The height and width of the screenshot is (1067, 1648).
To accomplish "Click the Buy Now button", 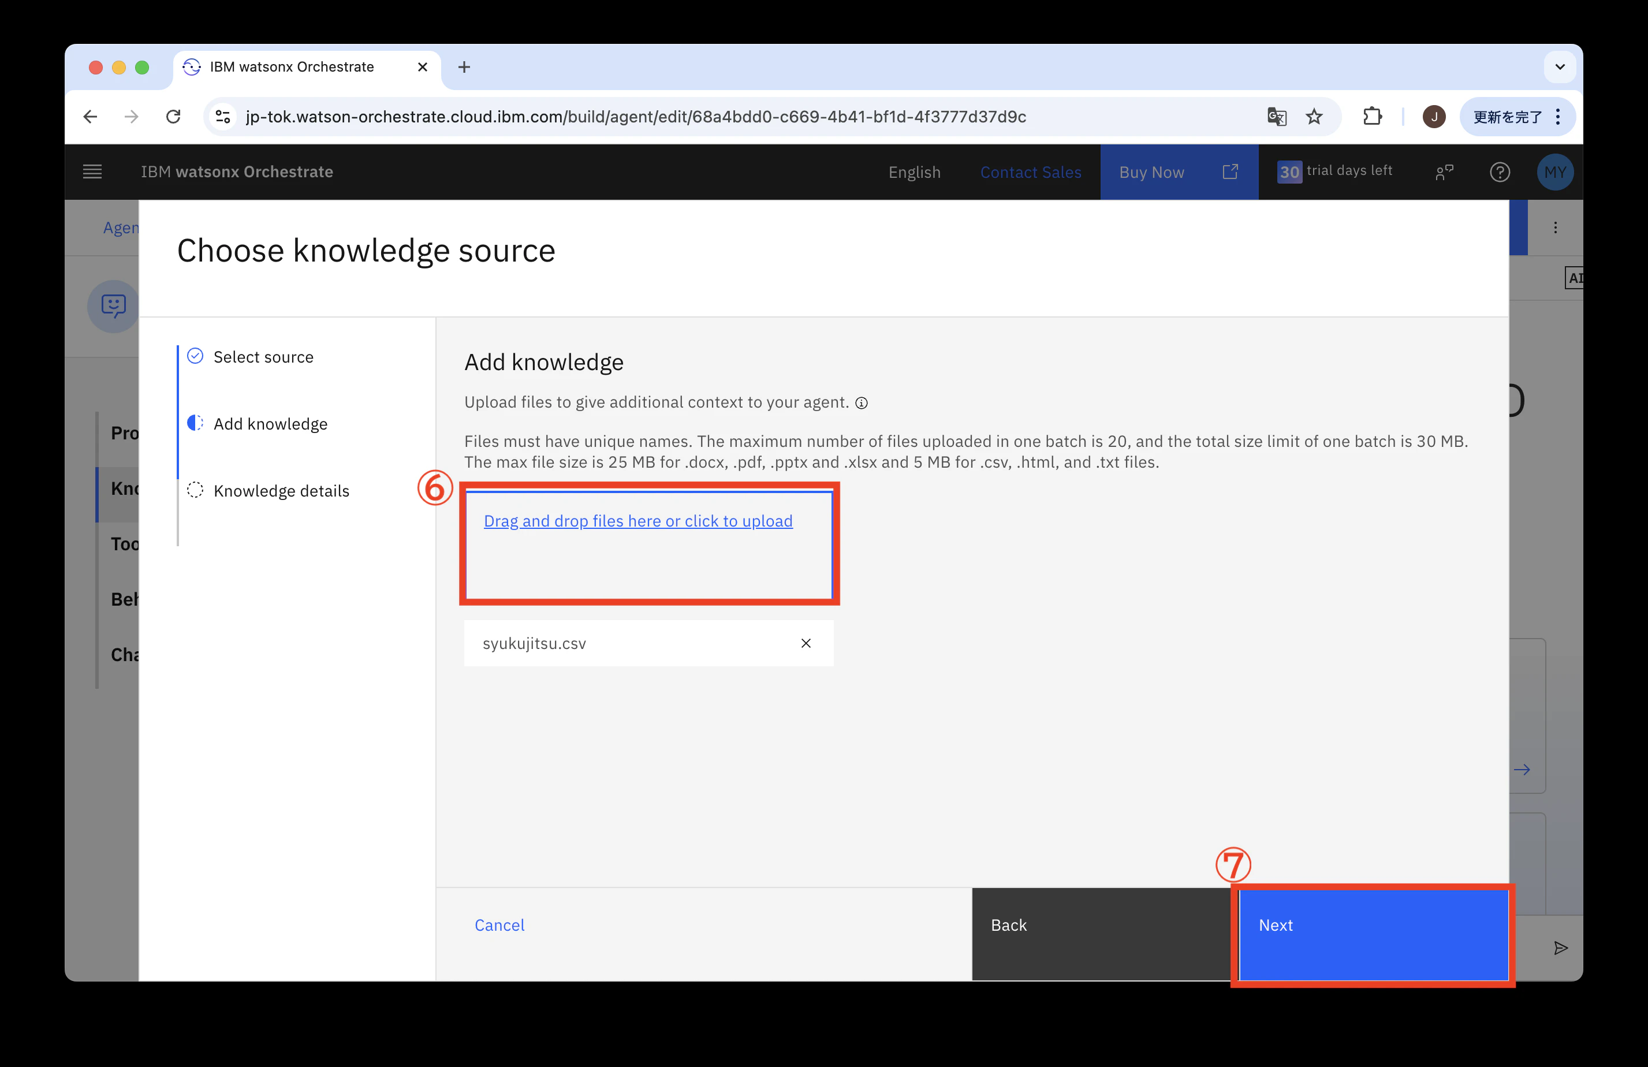I will click(x=1179, y=173).
